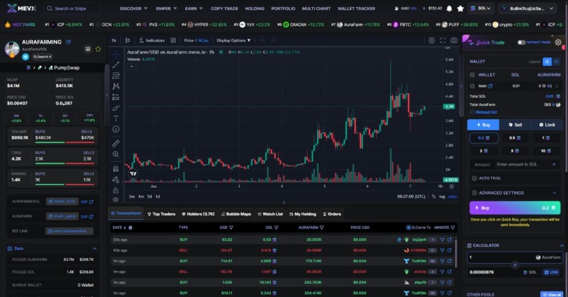The width and height of the screenshot is (568, 297).
Task: Select the text annotation tool
Action: click(115, 118)
